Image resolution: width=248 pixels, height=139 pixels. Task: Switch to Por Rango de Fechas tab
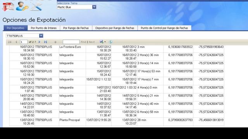click(76, 28)
